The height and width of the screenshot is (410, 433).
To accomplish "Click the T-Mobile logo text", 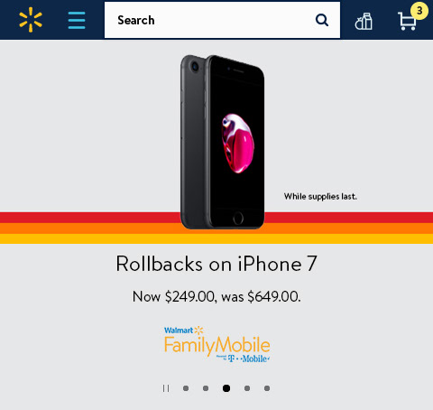I will pos(248,359).
